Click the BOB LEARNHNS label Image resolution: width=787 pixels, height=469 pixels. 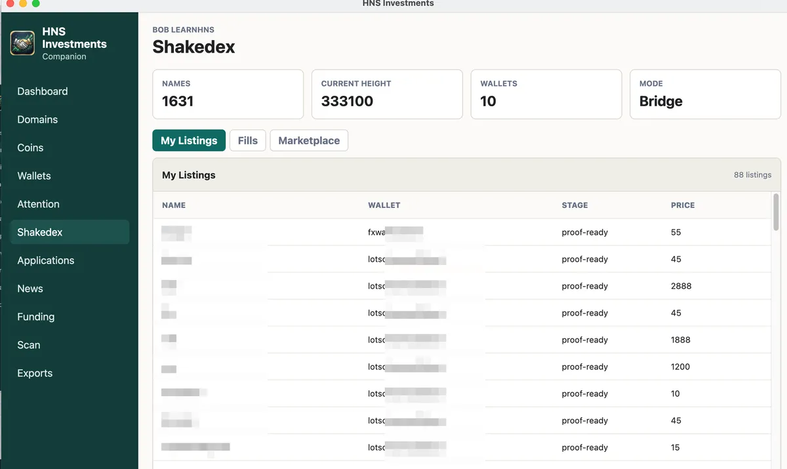[184, 30]
